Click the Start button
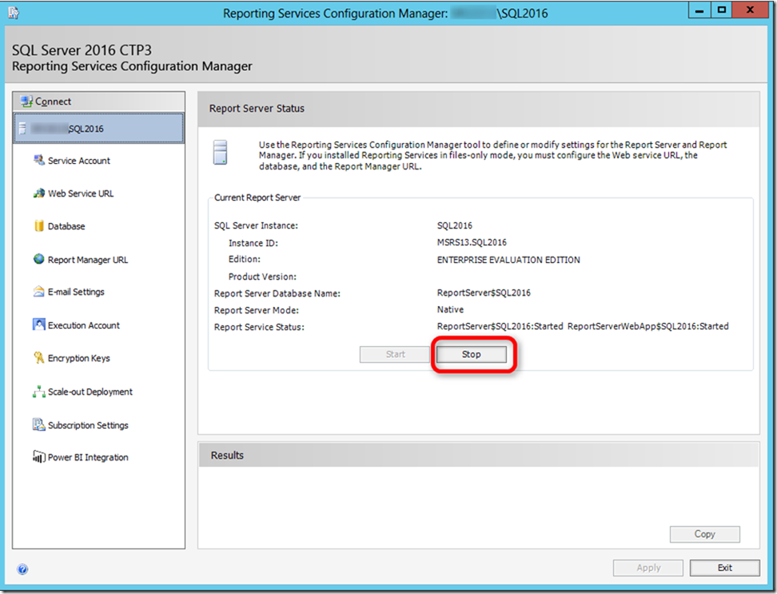The width and height of the screenshot is (777, 594). click(x=395, y=354)
